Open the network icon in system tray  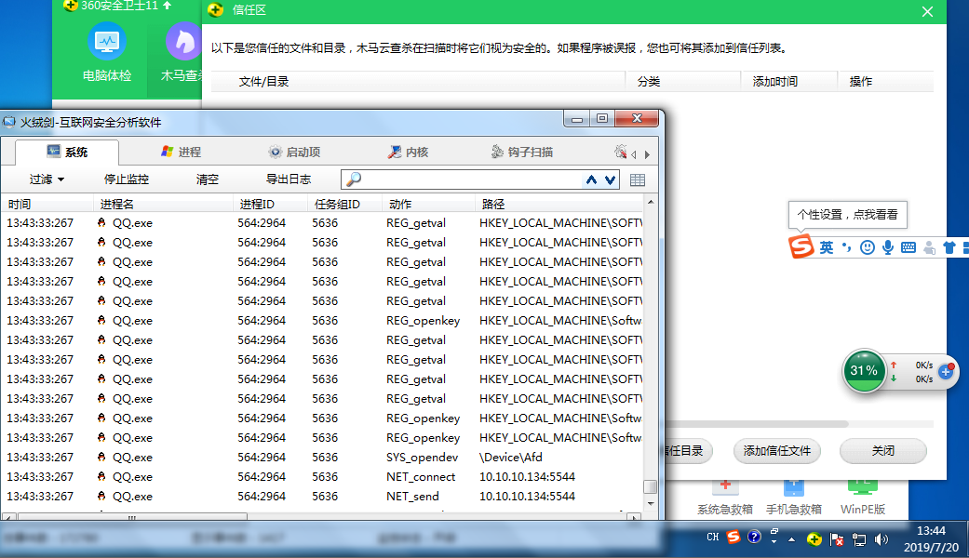(x=859, y=539)
